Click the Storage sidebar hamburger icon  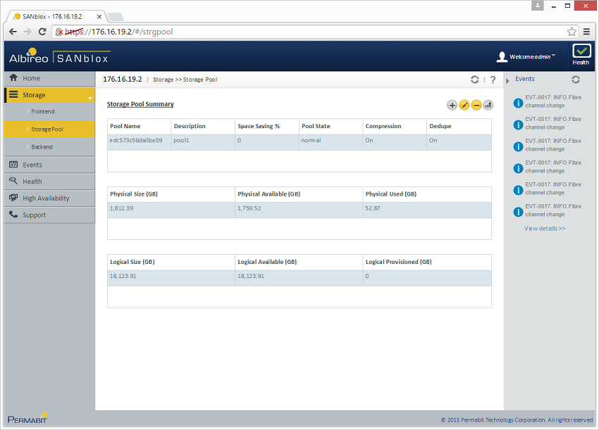(13, 94)
